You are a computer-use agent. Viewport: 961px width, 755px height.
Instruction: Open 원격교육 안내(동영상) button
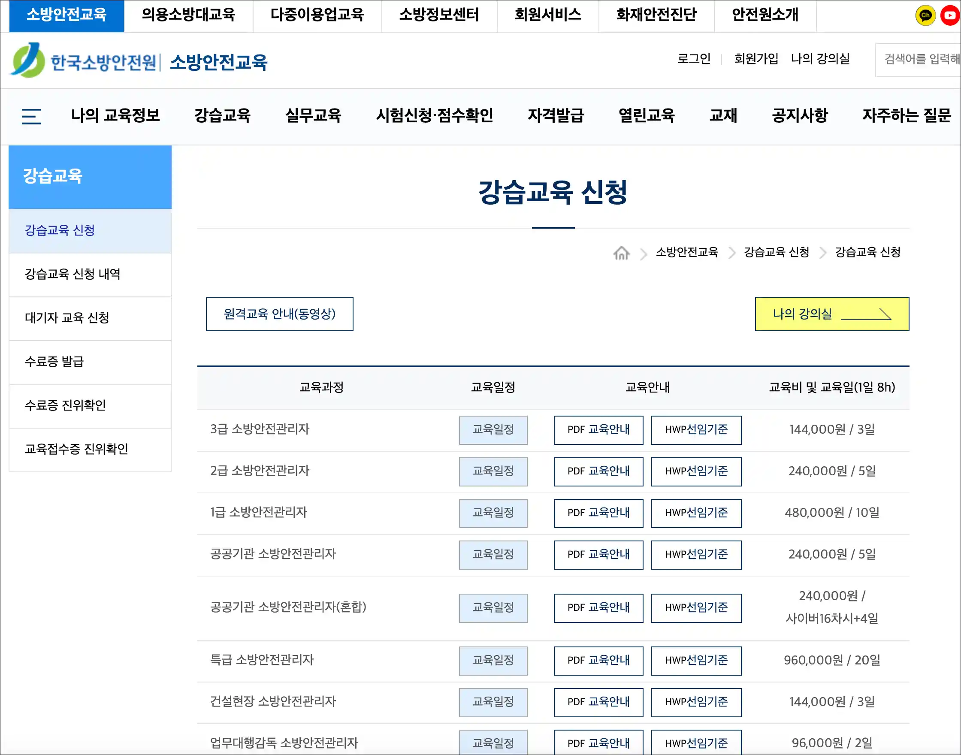[279, 314]
